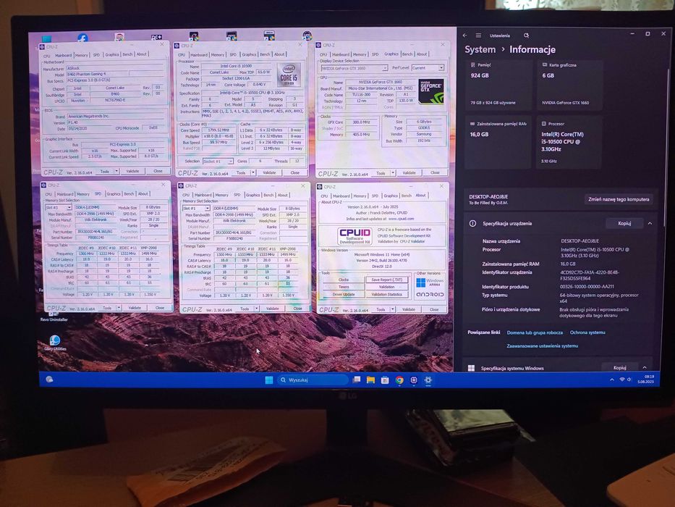Viewport: 675px width, 507px height.
Task: Click Validate in CPU-Z CPU window
Action: click(269, 173)
